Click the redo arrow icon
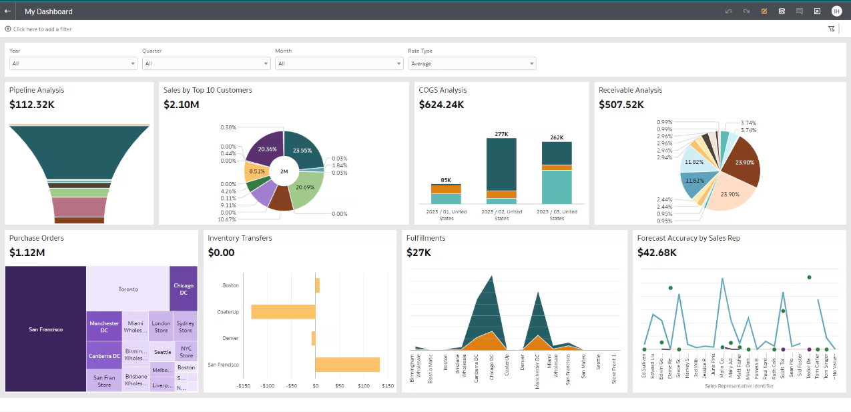The height and width of the screenshot is (412, 851). [x=746, y=11]
